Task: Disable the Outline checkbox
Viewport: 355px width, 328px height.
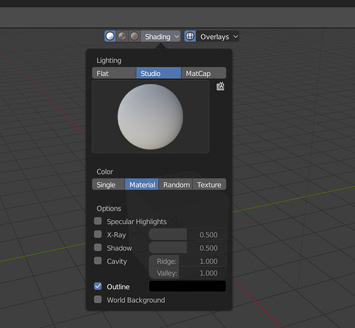Action: click(x=98, y=287)
